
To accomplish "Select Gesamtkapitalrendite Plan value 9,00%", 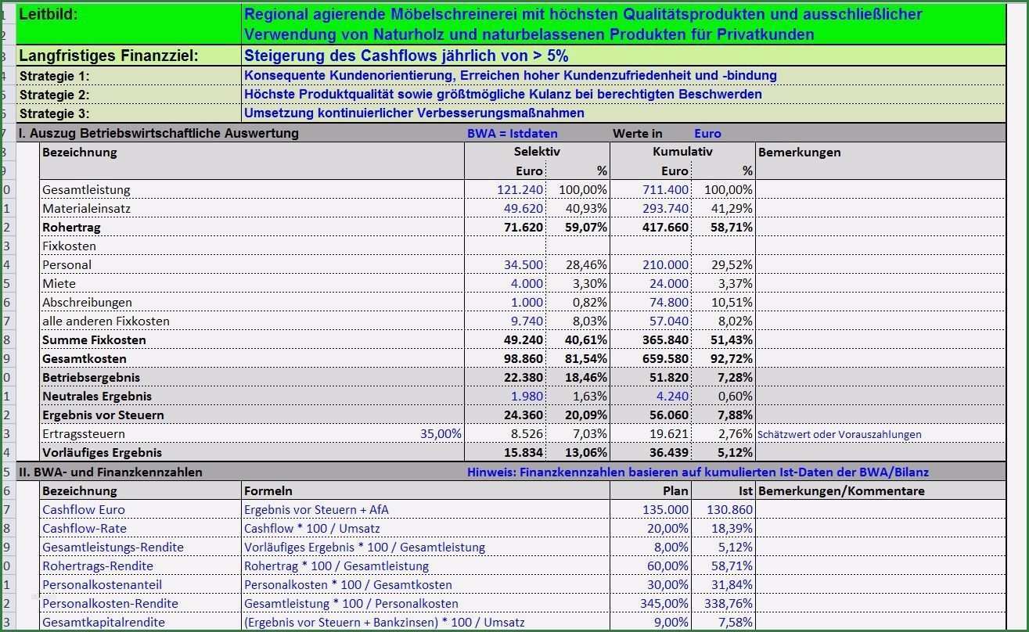I will click(x=669, y=622).
